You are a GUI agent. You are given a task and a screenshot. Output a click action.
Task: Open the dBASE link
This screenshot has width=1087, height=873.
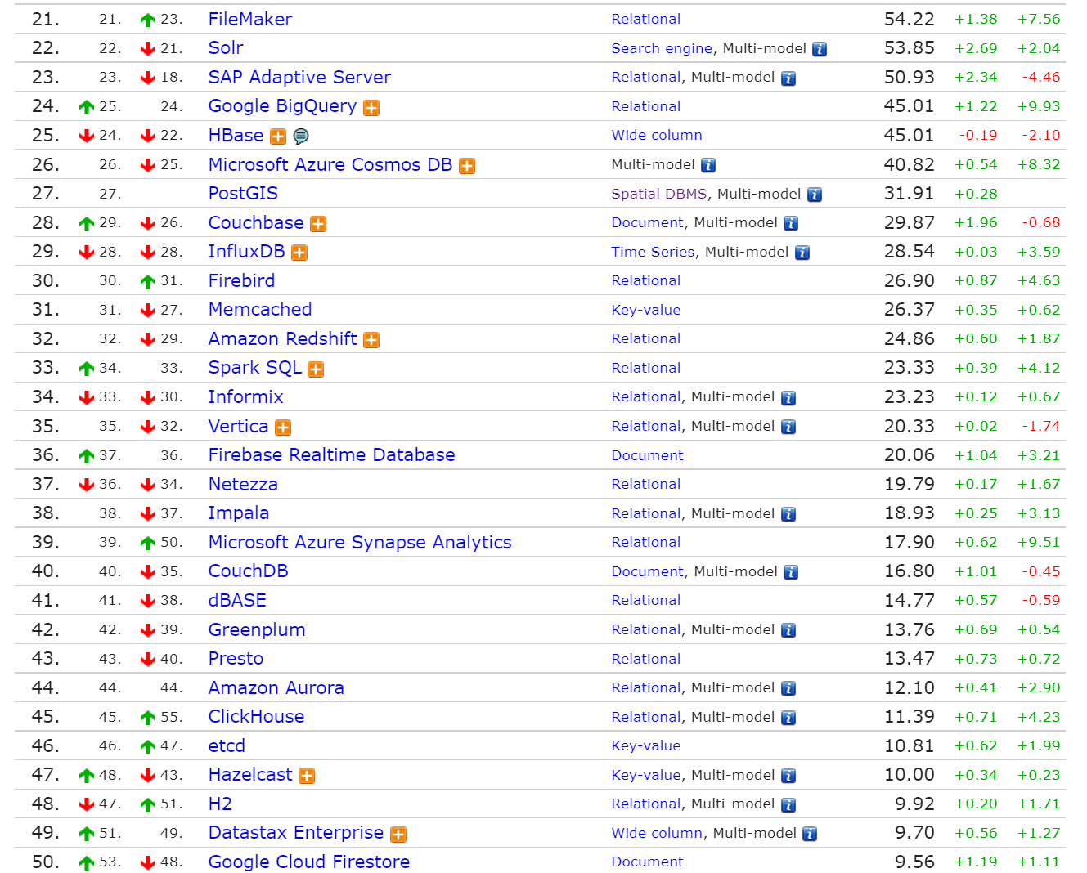pyautogui.click(x=237, y=600)
